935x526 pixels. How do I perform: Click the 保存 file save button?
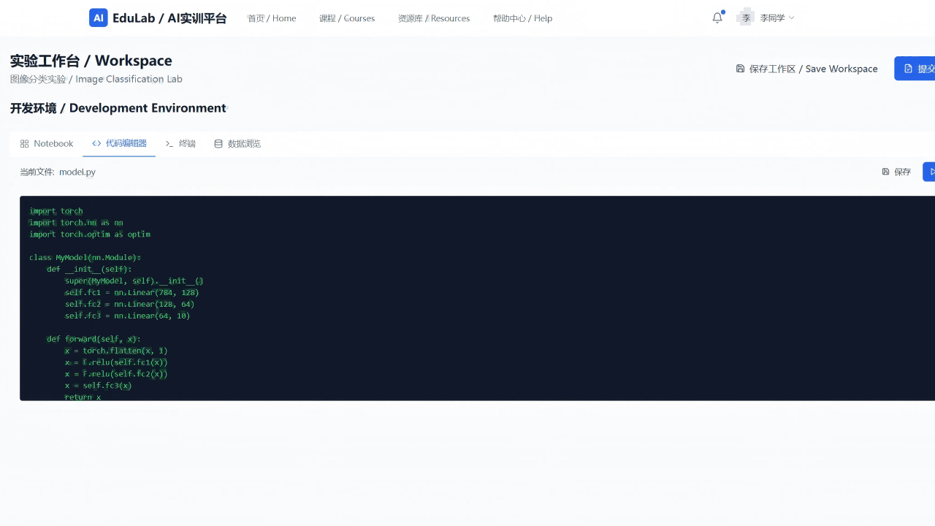coord(896,172)
